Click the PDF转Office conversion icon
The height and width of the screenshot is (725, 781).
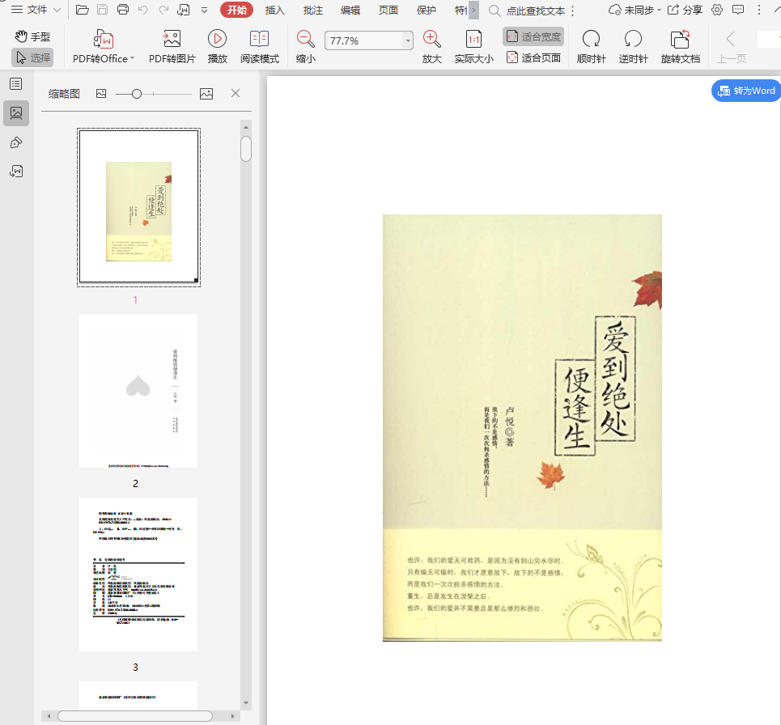[104, 39]
